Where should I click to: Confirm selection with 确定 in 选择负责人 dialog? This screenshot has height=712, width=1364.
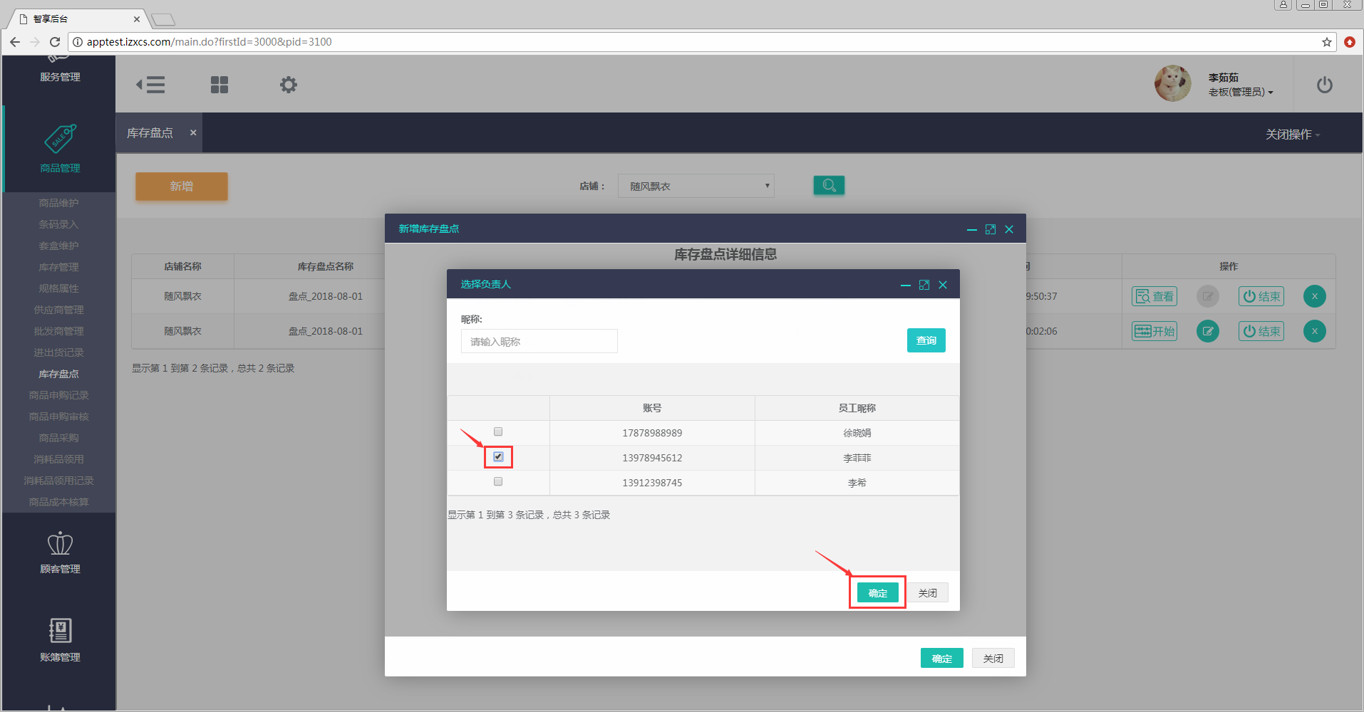[878, 592]
